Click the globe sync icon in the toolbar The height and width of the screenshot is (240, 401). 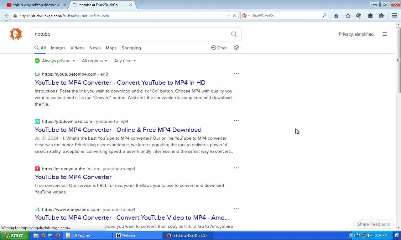(359, 16)
